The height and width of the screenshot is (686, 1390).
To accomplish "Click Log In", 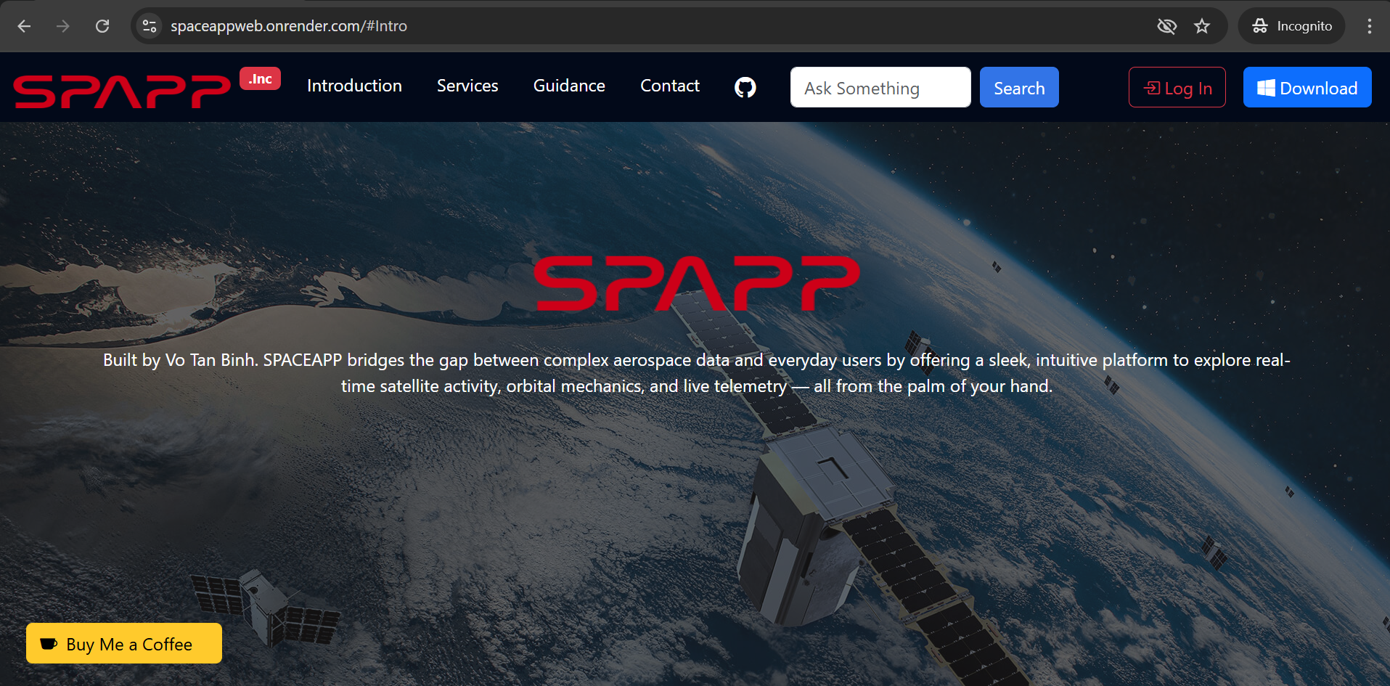I will click(1177, 87).
